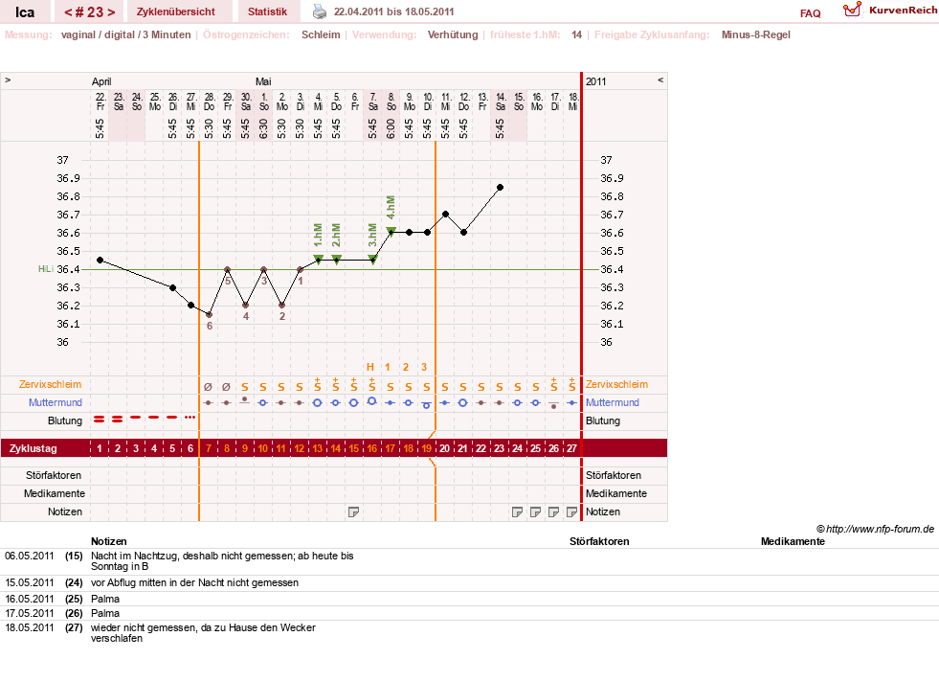Select the Ica user tab

[x=25, y=12]
